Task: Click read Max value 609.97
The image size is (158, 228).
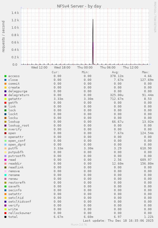Action: point(146,160)
